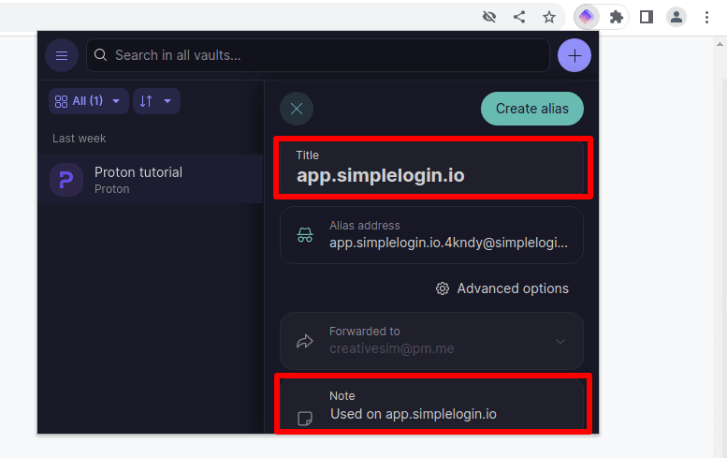The width and height of the screenshot is (727, 458).
Task: Open the All (1) vault filter dropdown
Action: point(88,101)
